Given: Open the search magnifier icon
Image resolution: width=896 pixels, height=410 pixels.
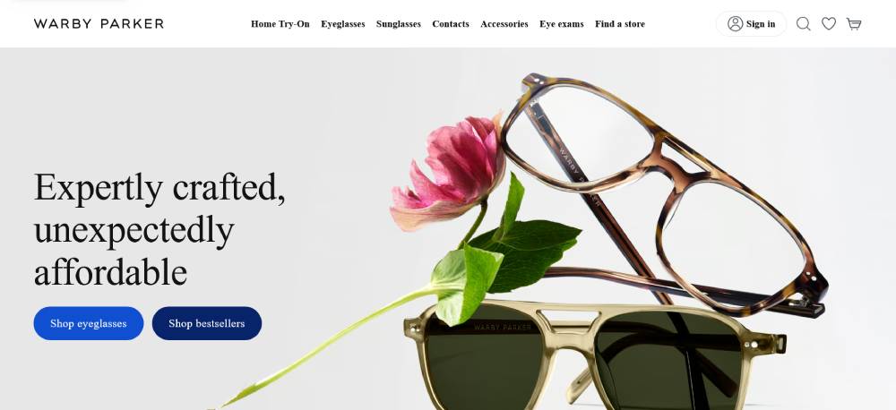Looking at the screenshot, I should coord(804,24).
